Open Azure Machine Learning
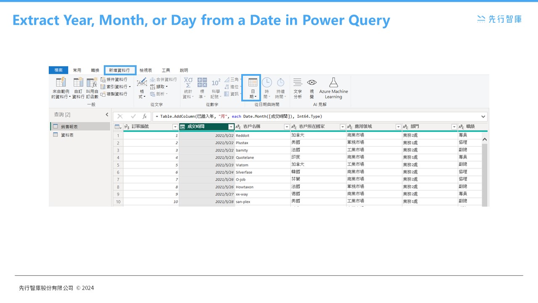This screenshot has width=538, height=303. click(333, 88)
